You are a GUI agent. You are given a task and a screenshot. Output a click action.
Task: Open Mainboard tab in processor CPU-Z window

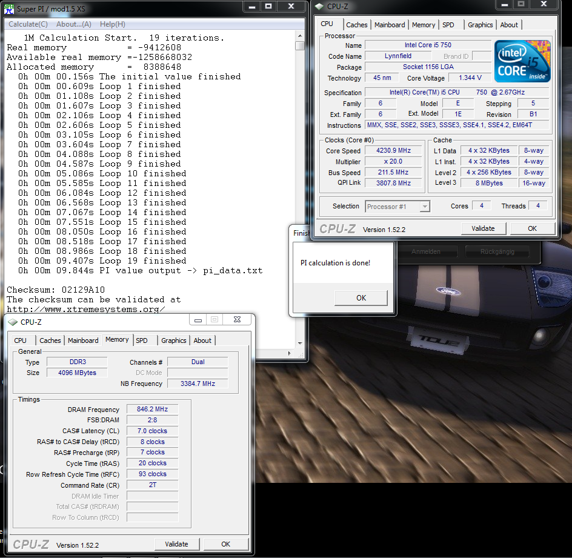tap(390, 25)
